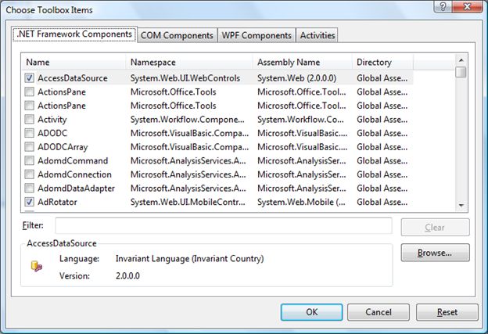Click Microsoft.VisualBasic.Compa... in the ADODC row
This screenshot has width=488, height=334.
(189, 133)
